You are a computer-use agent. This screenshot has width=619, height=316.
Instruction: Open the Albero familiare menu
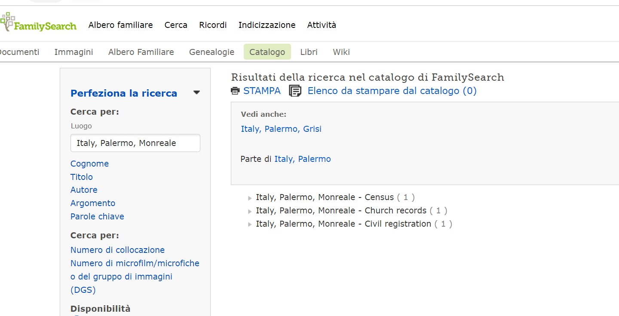coord(120,25)
